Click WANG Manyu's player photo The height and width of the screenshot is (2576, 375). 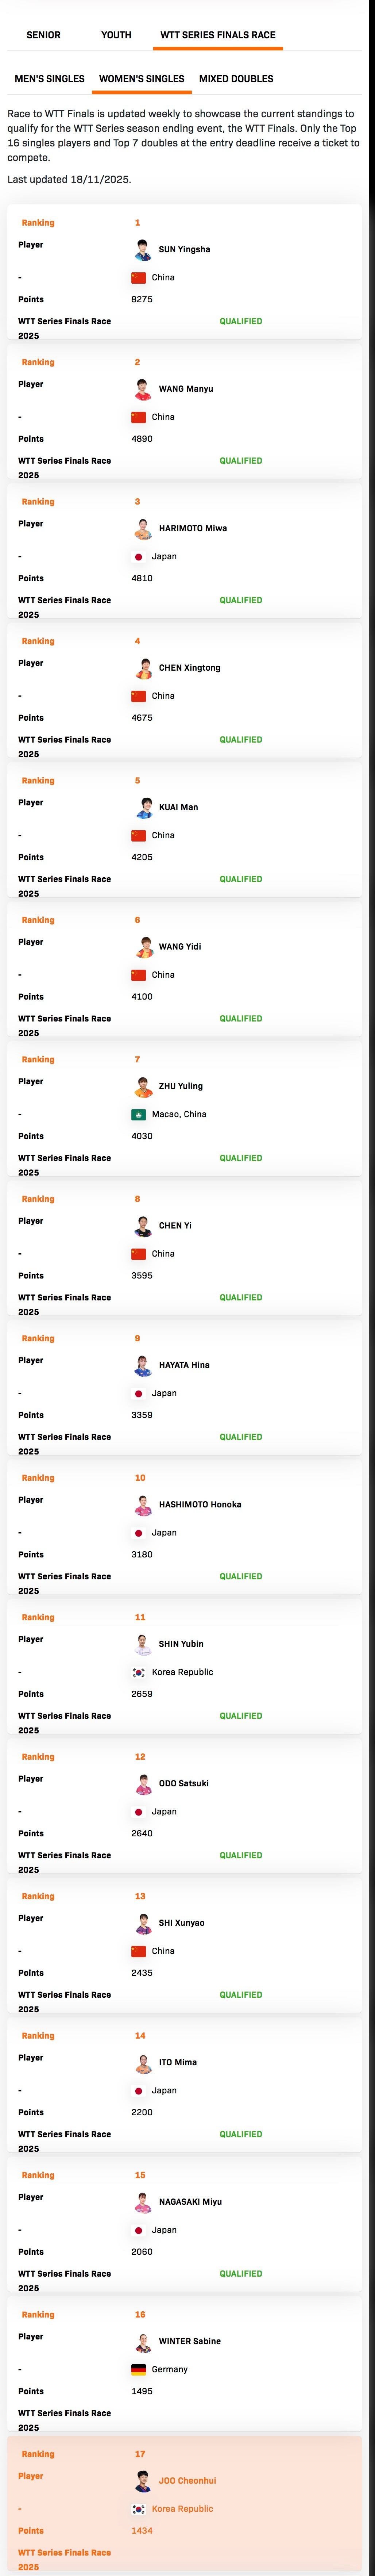pyautogui.click(x=143, y=389)
